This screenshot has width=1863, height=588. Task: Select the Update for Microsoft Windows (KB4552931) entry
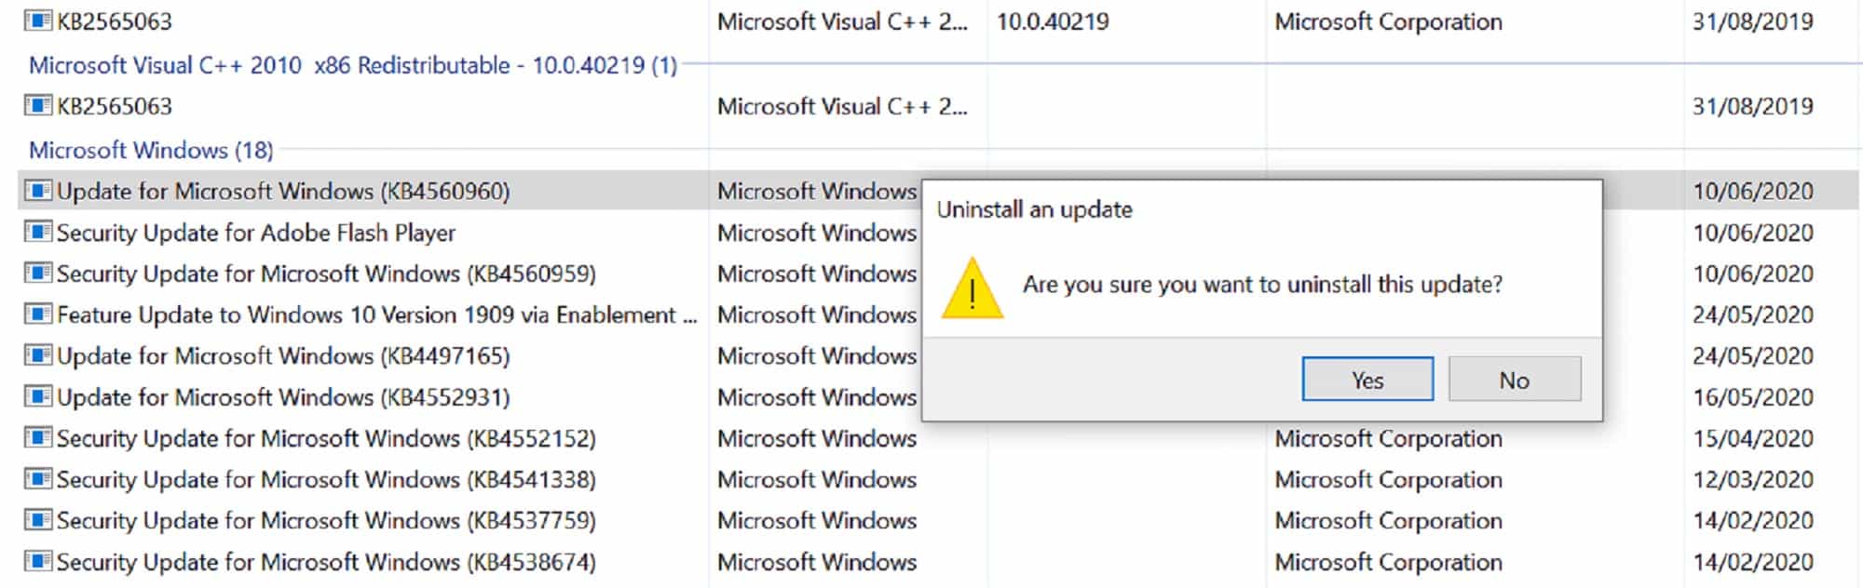tap(284, 397)
